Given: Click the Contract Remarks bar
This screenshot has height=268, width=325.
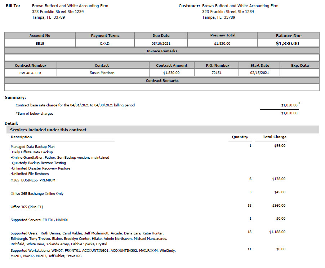Looking at the screenshot, I should point(162,81).
